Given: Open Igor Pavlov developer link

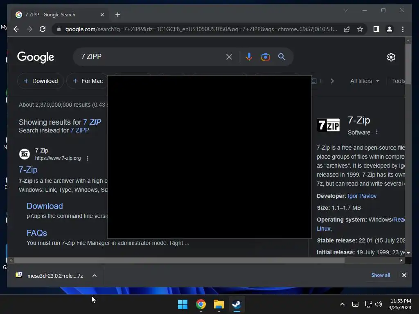Looking at the screenshot, I should (x=362, y=196).
